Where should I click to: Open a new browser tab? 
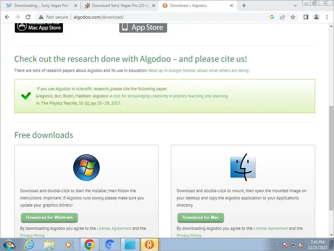click(244, 6)
